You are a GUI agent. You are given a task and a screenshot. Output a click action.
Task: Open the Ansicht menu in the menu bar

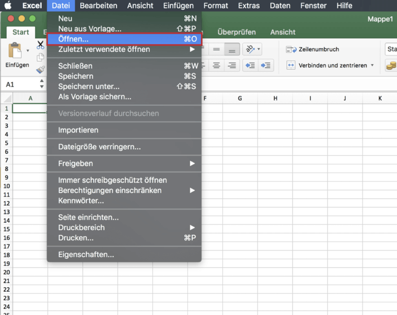coord(140,6)
